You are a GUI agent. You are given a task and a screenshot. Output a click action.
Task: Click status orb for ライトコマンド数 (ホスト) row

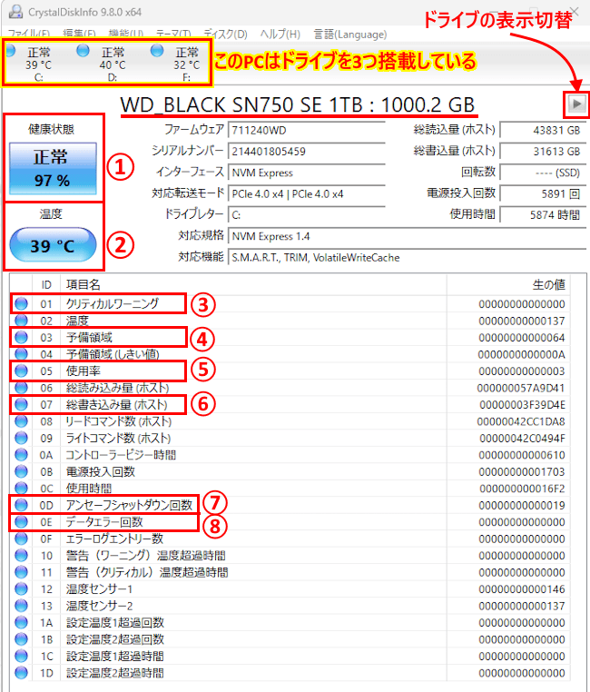point(21,438)
